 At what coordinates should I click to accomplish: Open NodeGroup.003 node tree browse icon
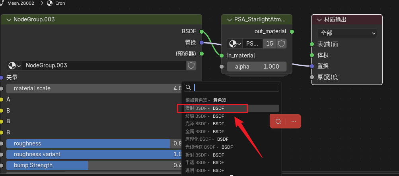15,65
